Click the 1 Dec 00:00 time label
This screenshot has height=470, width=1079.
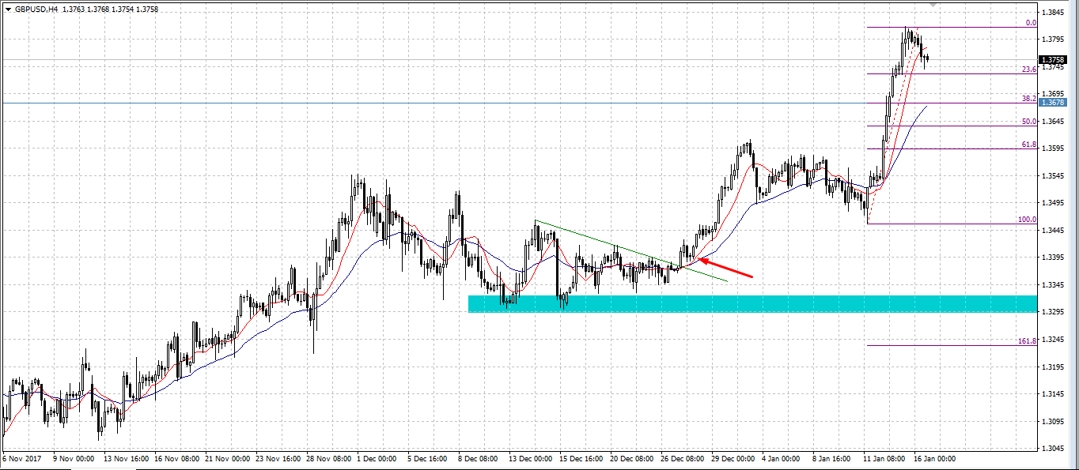tap(377, 458)
